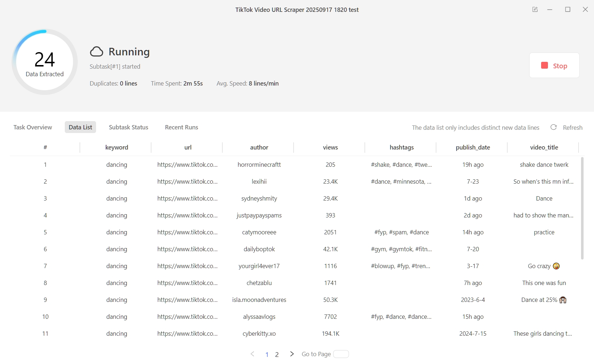Select page 1 in pagination
This screenshot has height=363, width=594.
pos(267,354)
